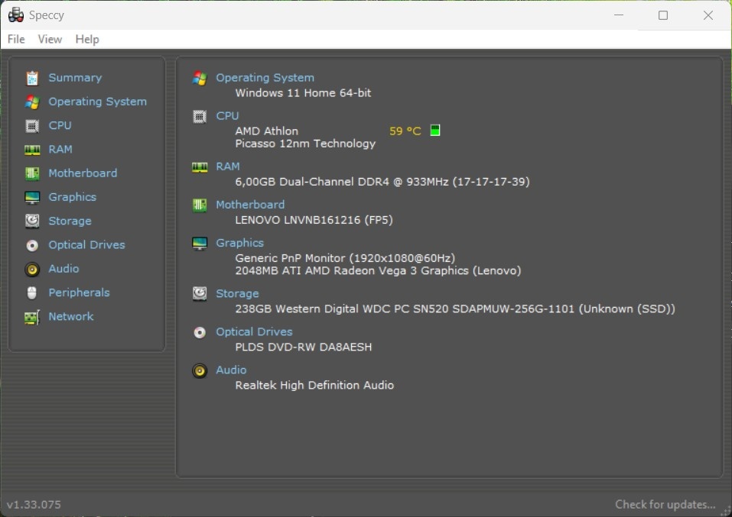This screenshot has height=517, width=732.
Task: Open the Network section icon in the sidebar
Action: click(32, 316)
